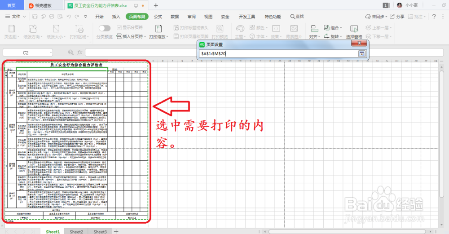Image resolution: width=449 pixels, height=234 pixels.
Task: Click the 效果 effects icon
Action: pyautogui.click(x=276, y=28)
